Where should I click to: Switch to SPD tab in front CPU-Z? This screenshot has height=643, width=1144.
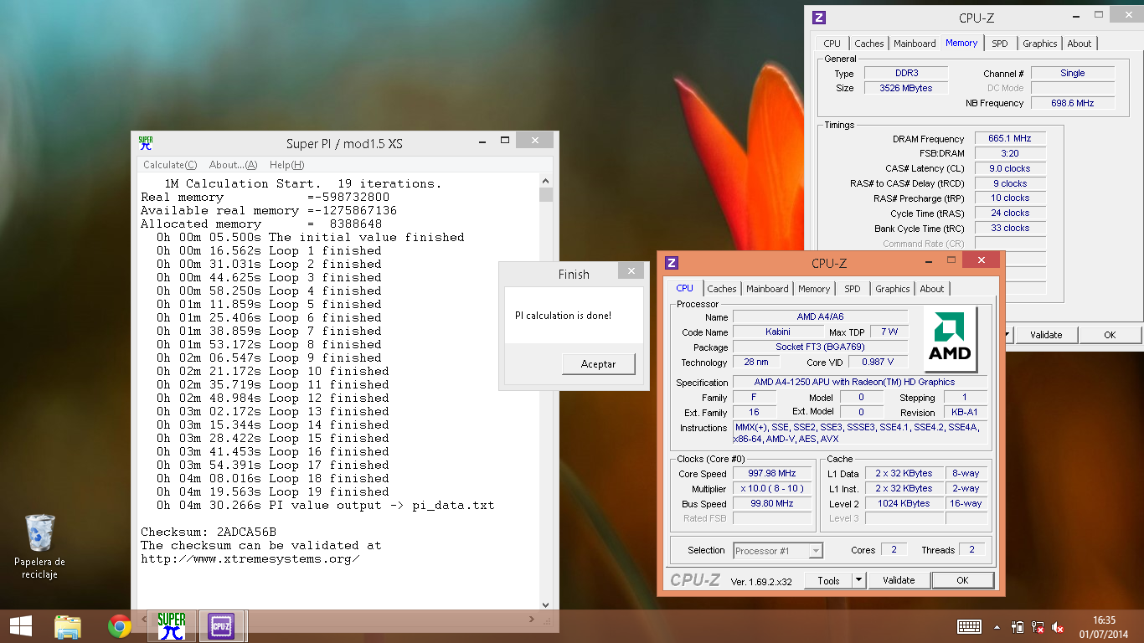click(x=852, y=289)
